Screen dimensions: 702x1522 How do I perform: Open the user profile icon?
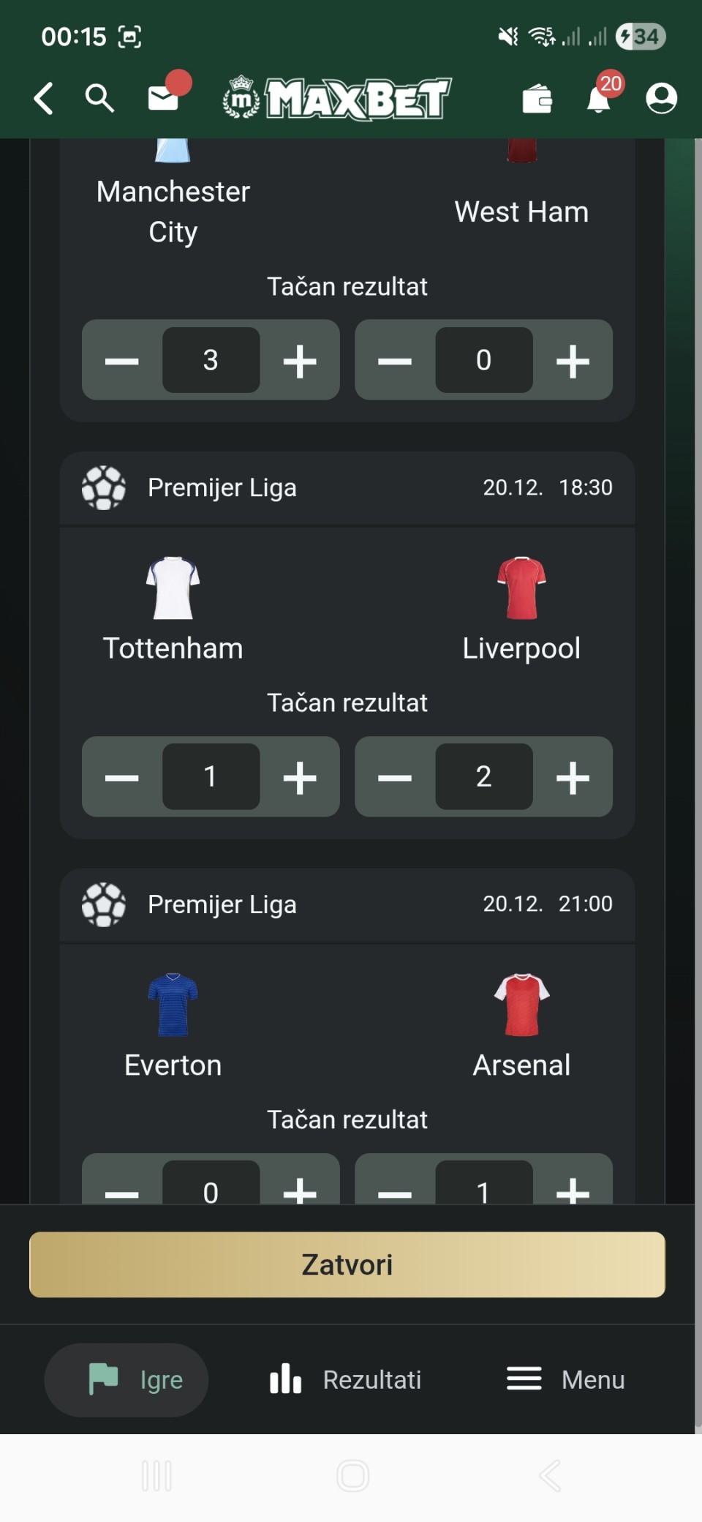[x=661, y=98]
